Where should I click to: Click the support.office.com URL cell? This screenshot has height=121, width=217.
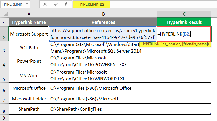click(103, 34)
